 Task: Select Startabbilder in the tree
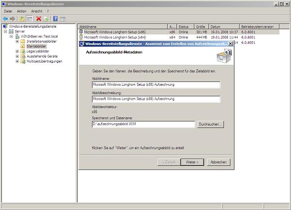coord(36,46)
